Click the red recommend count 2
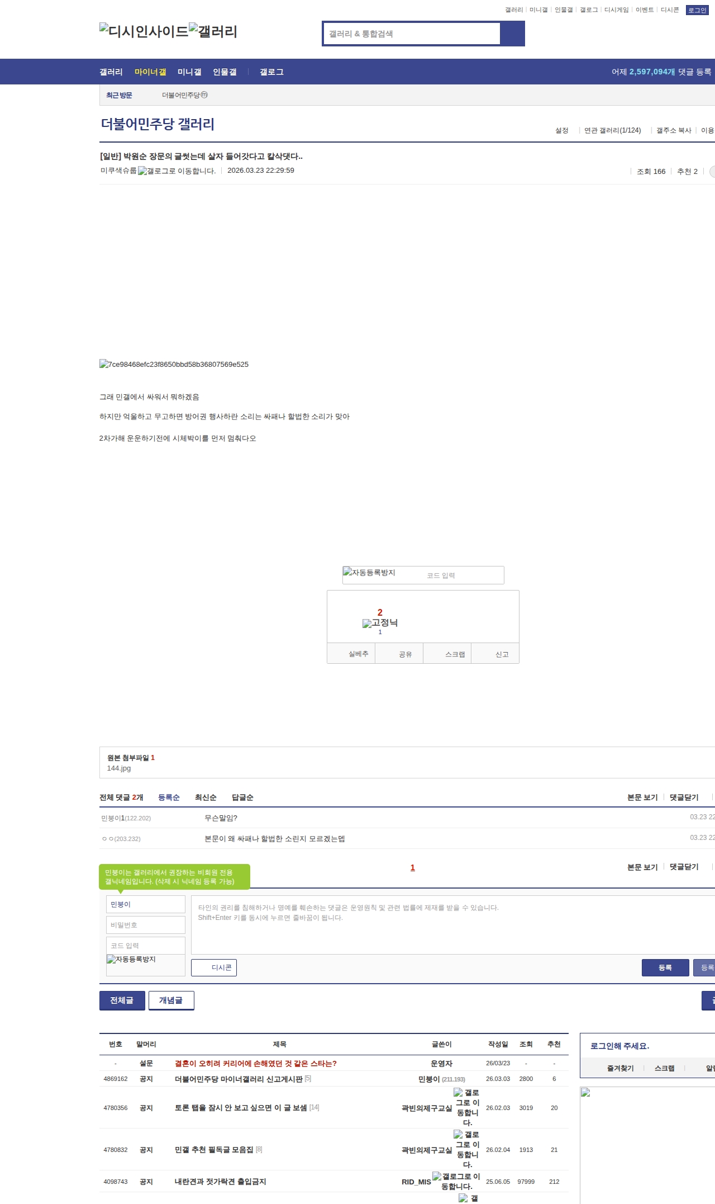Screen dimensions: 715x1204 (380, 612)
